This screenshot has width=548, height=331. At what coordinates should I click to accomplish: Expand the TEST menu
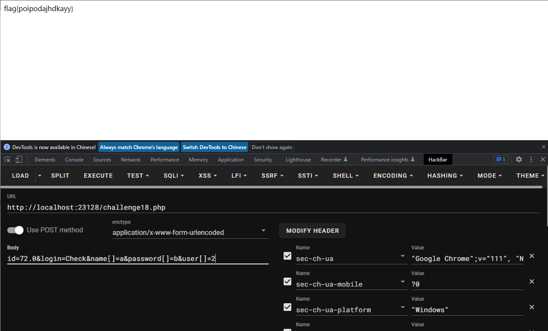pyautogui.click(x=138, y=176)
